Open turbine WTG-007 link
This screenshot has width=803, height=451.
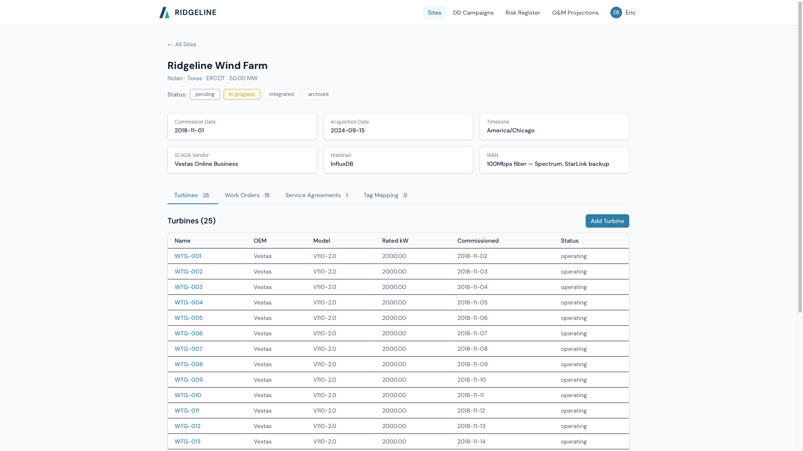(188, 349)
